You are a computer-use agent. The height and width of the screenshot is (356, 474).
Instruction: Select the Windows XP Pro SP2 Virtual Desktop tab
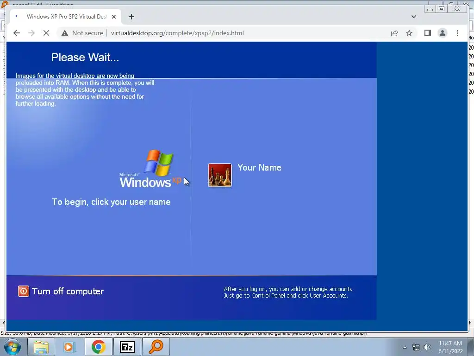pyautogui.click(x=66, y=17)
